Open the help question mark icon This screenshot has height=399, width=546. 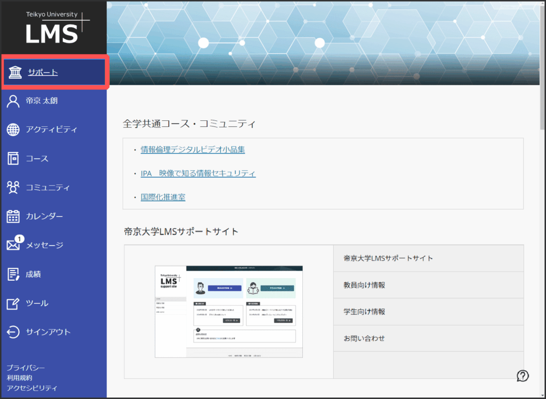click(523, 376)
